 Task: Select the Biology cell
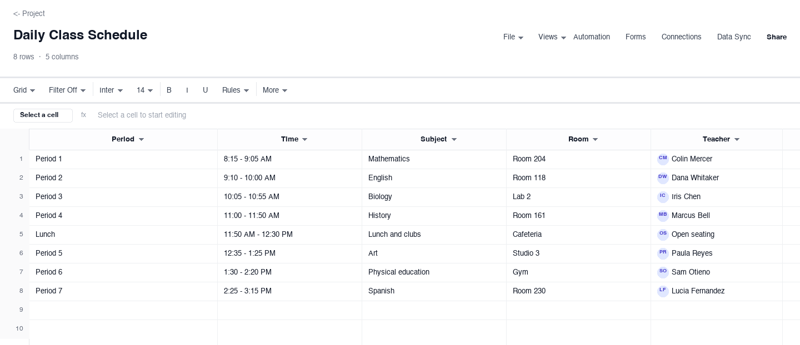434,197
